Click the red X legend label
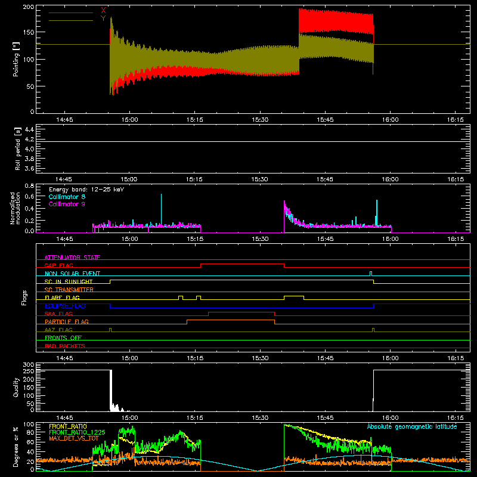This screenshot has height=477, width=477. point(103,11)
